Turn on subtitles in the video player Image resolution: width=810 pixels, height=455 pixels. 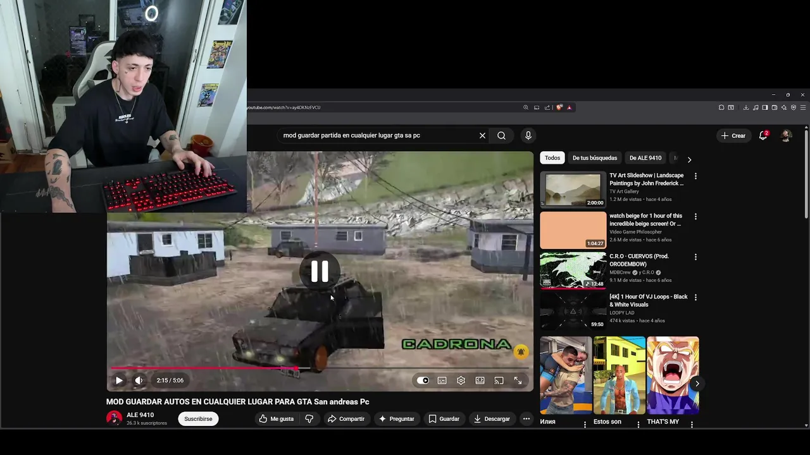point(442,380)
